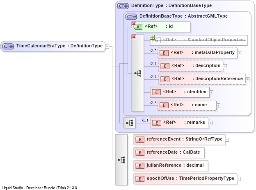Click the red X marker on the sequence bar

click(x=134, y=37)
